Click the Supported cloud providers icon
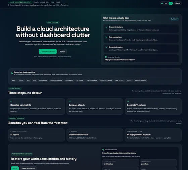Viewport: 188px width, 170px height. [12, 73]
